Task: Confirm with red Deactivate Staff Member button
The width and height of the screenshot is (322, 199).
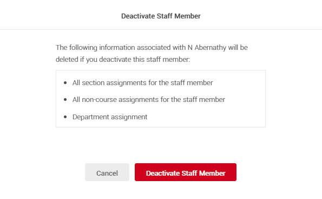Action: [x=186, y=172]
